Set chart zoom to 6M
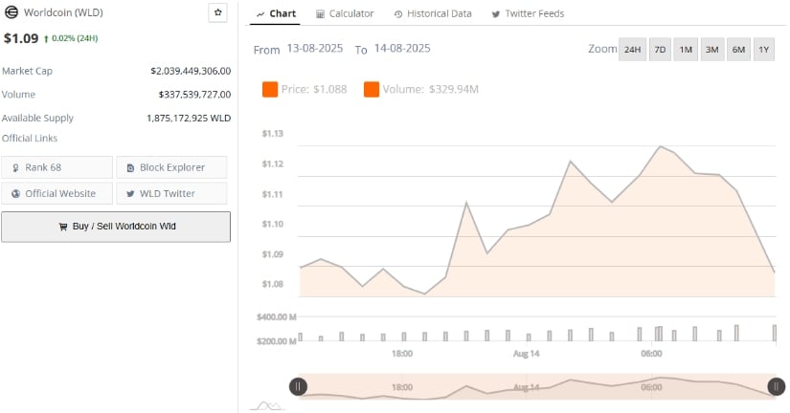The width and height of the screenshot is (790, 413). pyautogui.click(x=738, y=50)
